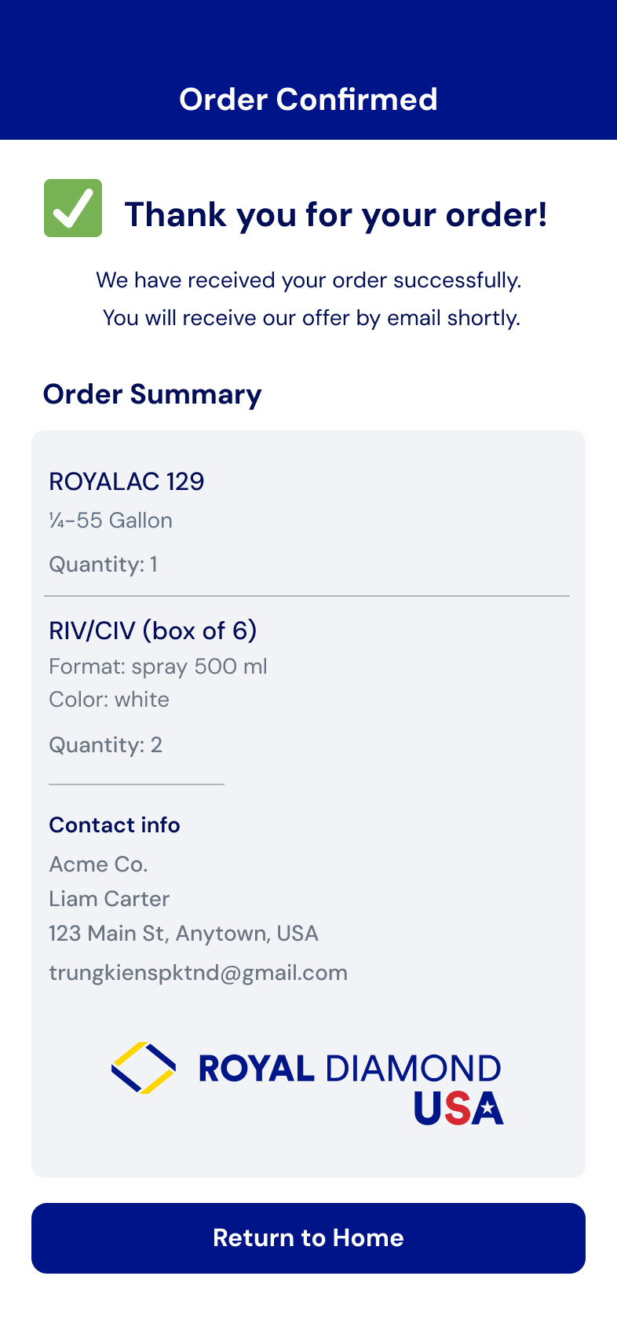Screen dimensions: 617x1338
Task: Select the ROYALAC 129 product name
Action: click(126, 481)
